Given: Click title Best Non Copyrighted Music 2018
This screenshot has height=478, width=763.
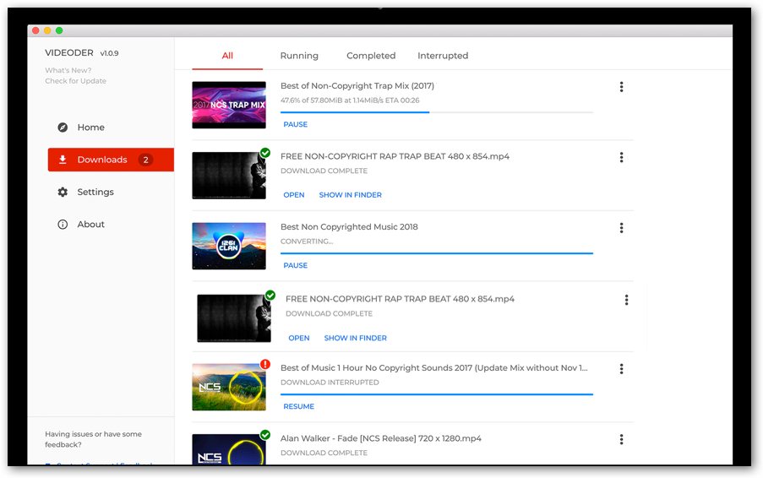Looking at the screenshot, I should pos(349,227).
